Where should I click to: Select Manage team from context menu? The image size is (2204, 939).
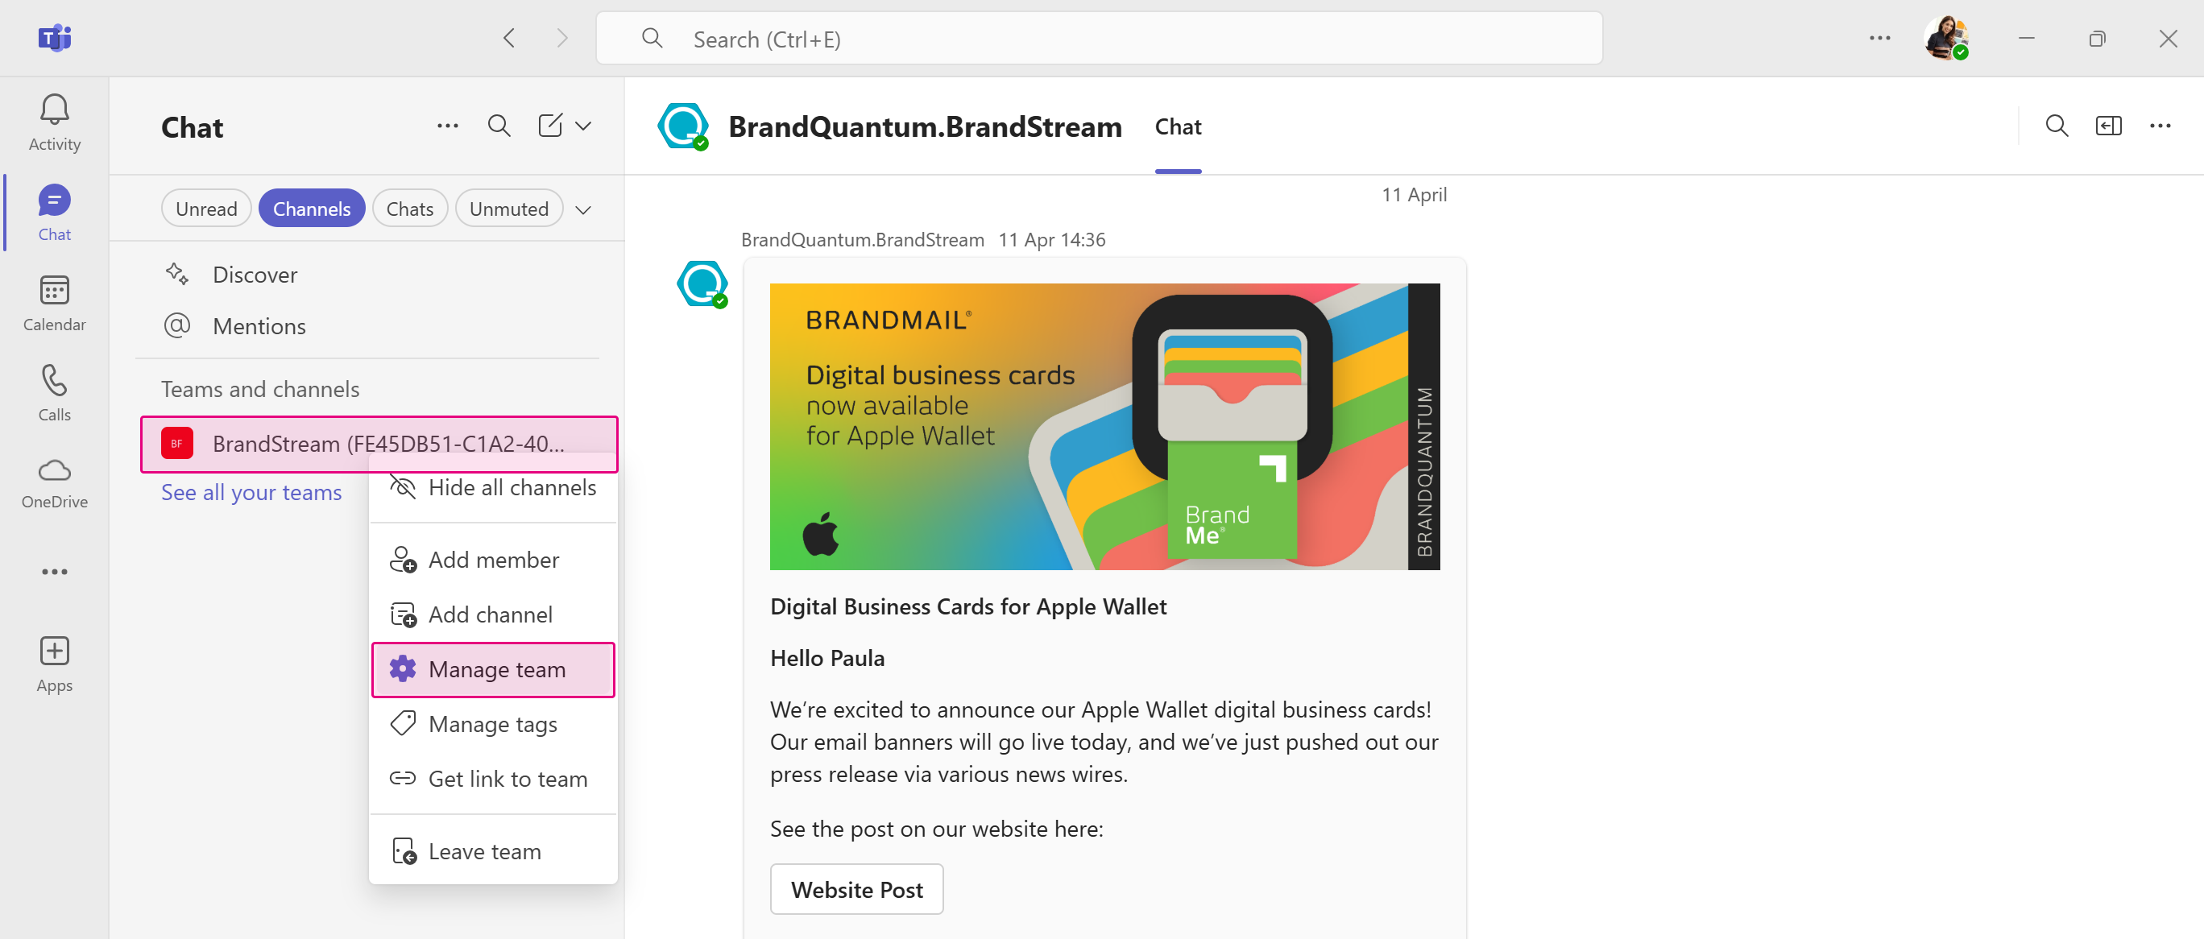pyautogui.click(x=493, y=669)
